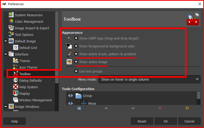The image size is (204, 128).
Task: Click the red delete tool group icon
Action: pos(160,108)
